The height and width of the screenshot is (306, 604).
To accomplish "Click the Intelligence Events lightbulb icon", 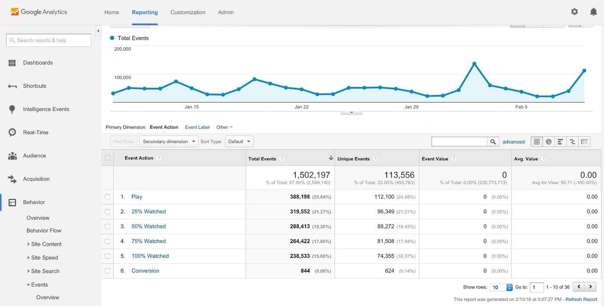I will [x=12, y=109].
